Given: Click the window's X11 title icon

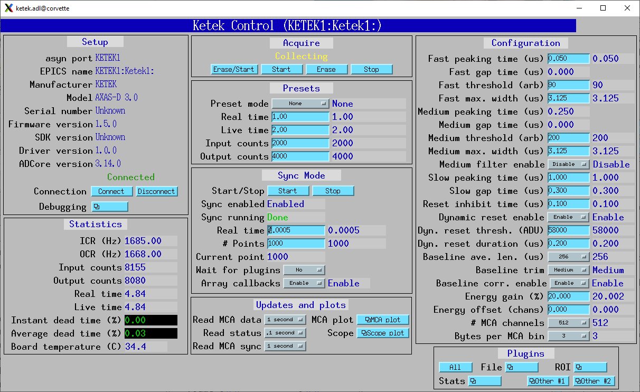Looking at the screenshot, I should point(8,8).
